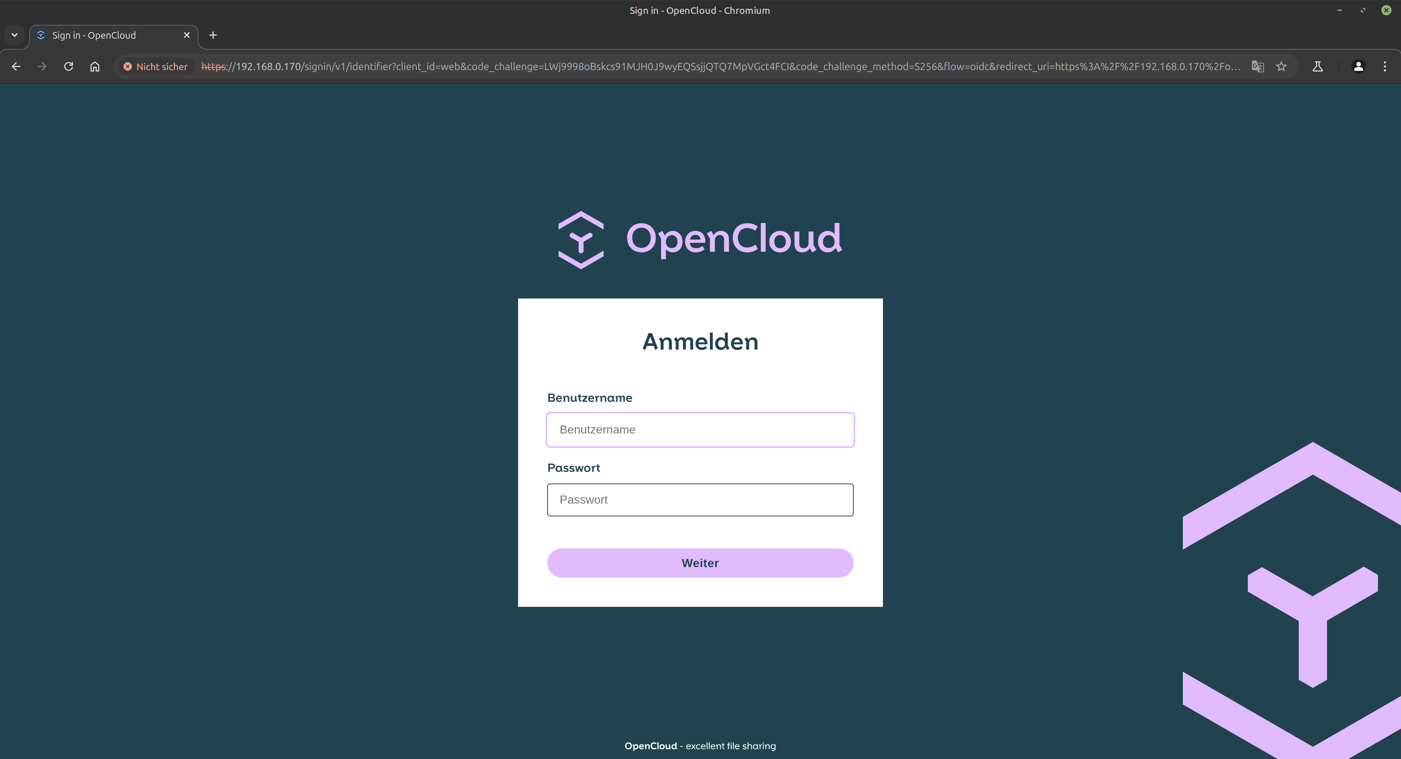Open a new browser tab
This screenshot has height=759, width=1401.
tap(213, 35)
